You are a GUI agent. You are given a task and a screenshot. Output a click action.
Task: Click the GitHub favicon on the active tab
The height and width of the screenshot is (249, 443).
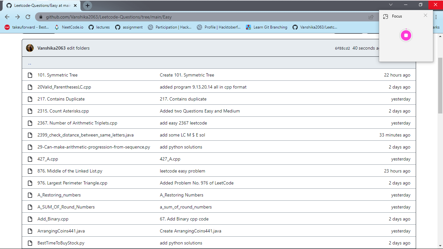[x=9, y=5]
